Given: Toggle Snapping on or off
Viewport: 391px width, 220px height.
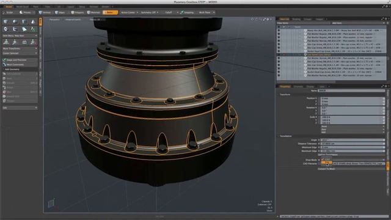Looking at the screenshot, I should pyautogui.click(x=187, y=12).
